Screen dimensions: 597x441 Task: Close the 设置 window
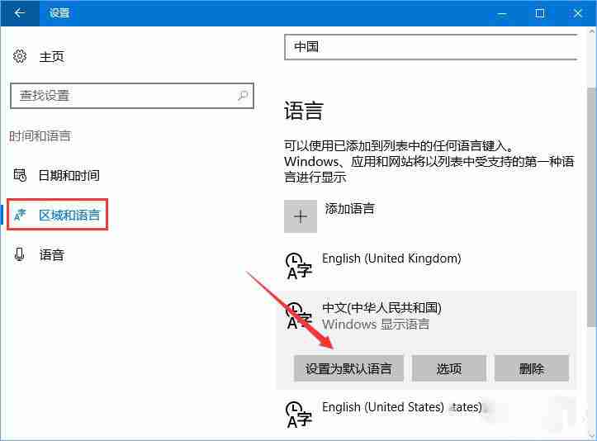point(577,13)
